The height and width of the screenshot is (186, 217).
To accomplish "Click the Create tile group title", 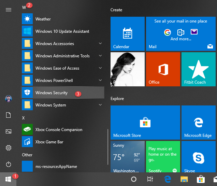I will 116,10.
